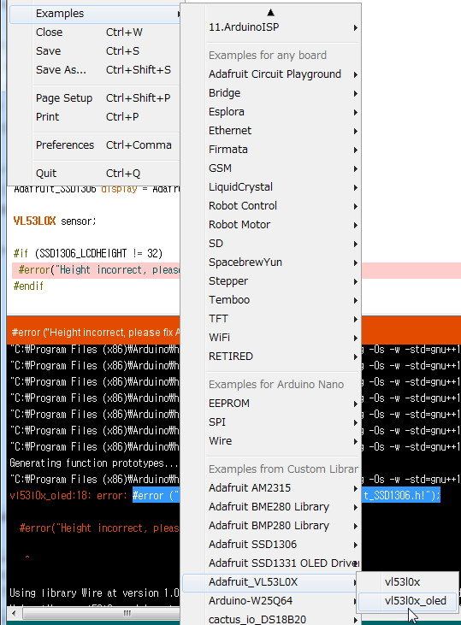Image resolution: width=461 pixels, height=625 pixels.
Task: Select Adafruit BME280 Library entry
Action: (272, 507)
